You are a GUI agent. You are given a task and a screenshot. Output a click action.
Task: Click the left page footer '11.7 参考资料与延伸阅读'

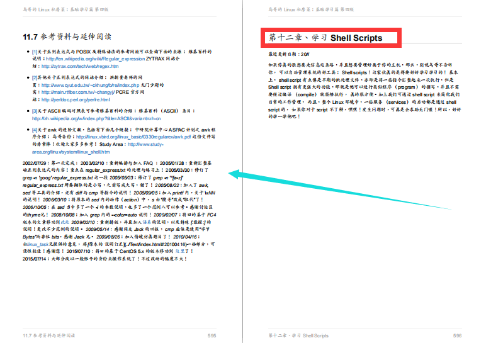pos(48,335)
